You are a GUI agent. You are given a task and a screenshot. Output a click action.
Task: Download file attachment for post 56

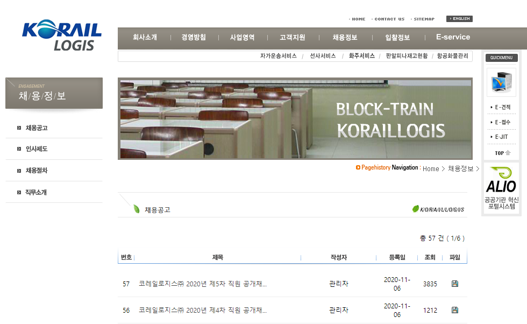coord(455,310)
